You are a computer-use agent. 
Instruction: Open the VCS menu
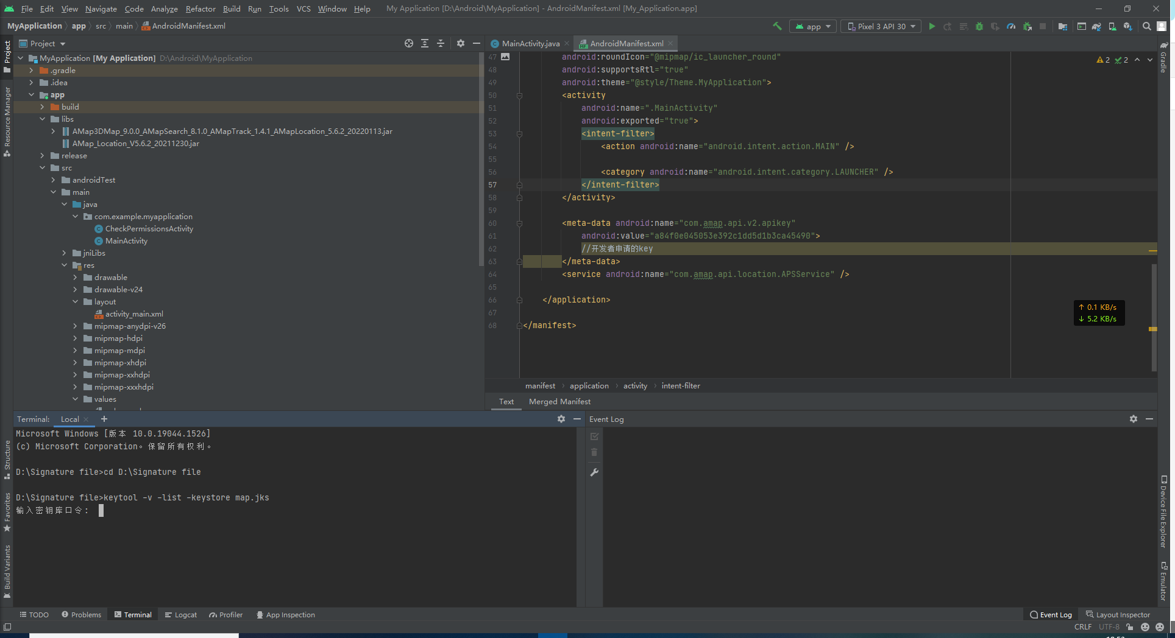tap(304, 9)
